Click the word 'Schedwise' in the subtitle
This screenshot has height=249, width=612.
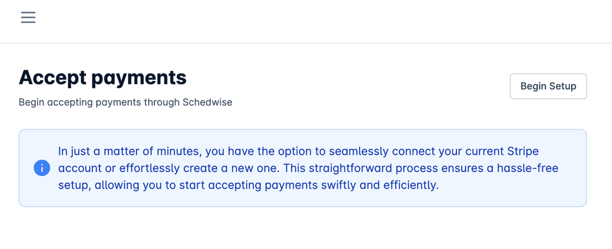pyautogui.click(x=207, y=103)
